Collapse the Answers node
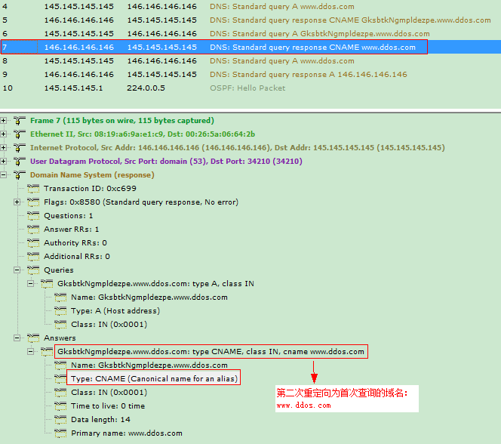501x444 pixels. [17, 338]
